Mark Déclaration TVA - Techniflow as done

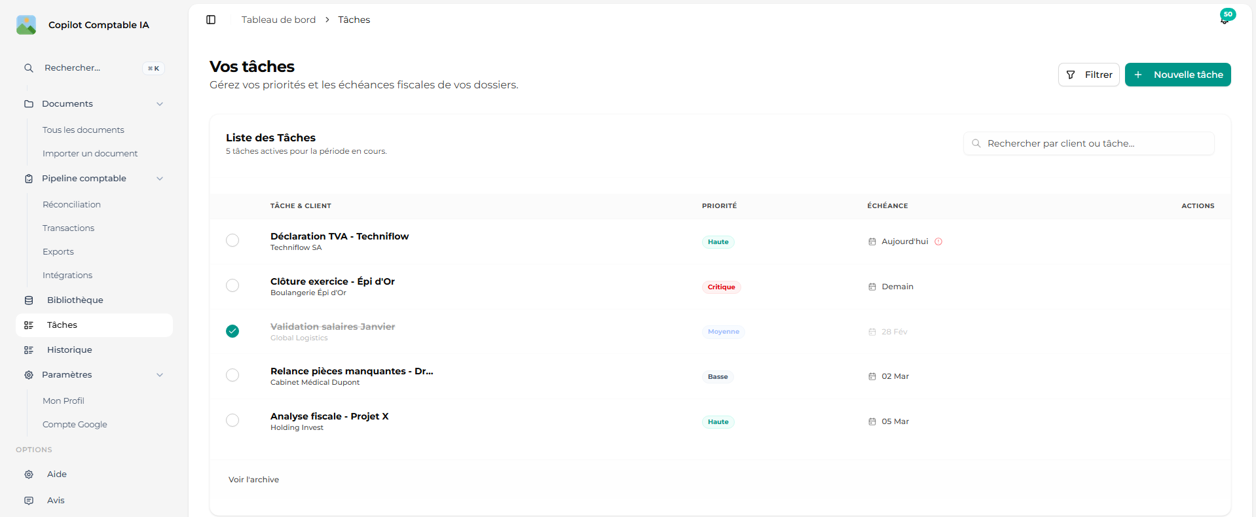(232, 240)
